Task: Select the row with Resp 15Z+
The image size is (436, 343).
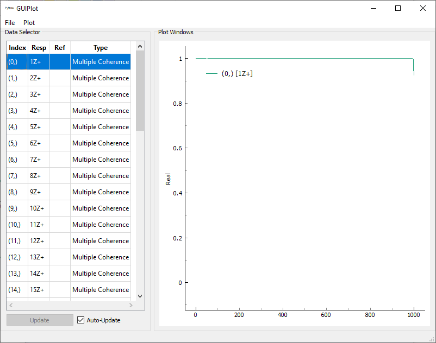Action: pos(38,289)
